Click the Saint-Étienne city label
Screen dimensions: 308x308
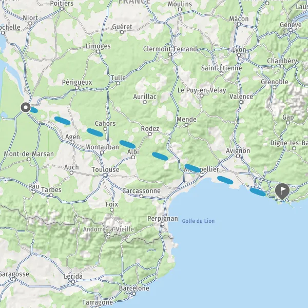point(222,68)
